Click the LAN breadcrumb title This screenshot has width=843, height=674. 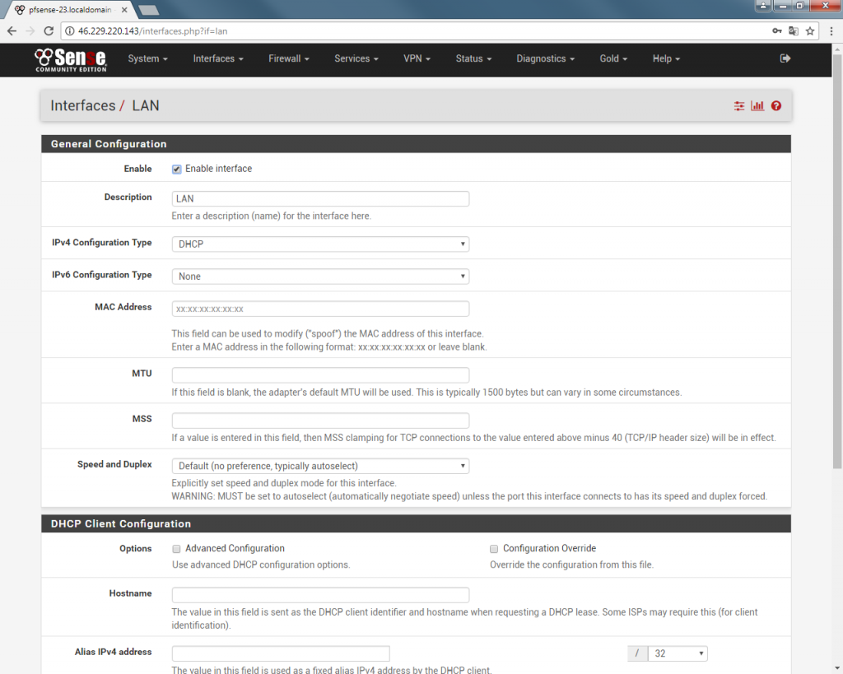pos(146,106)
